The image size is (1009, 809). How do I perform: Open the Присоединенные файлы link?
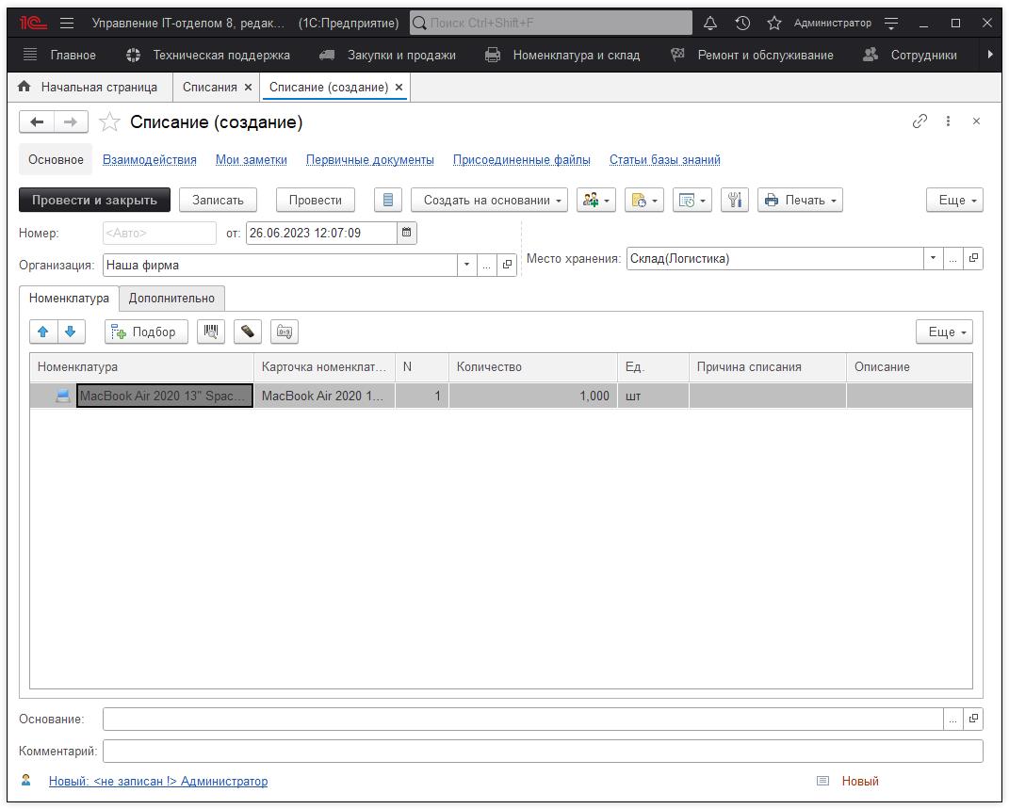[x=521, y=160]
